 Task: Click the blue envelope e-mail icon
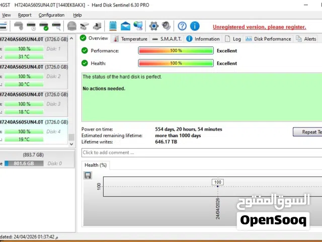pyautogui.click(x=125, y=26)
